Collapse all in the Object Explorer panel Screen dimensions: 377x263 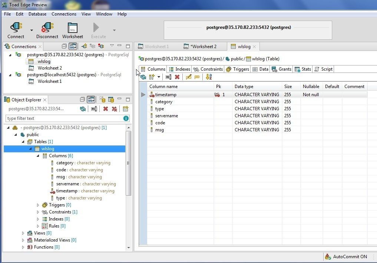(x=82, y=100)
